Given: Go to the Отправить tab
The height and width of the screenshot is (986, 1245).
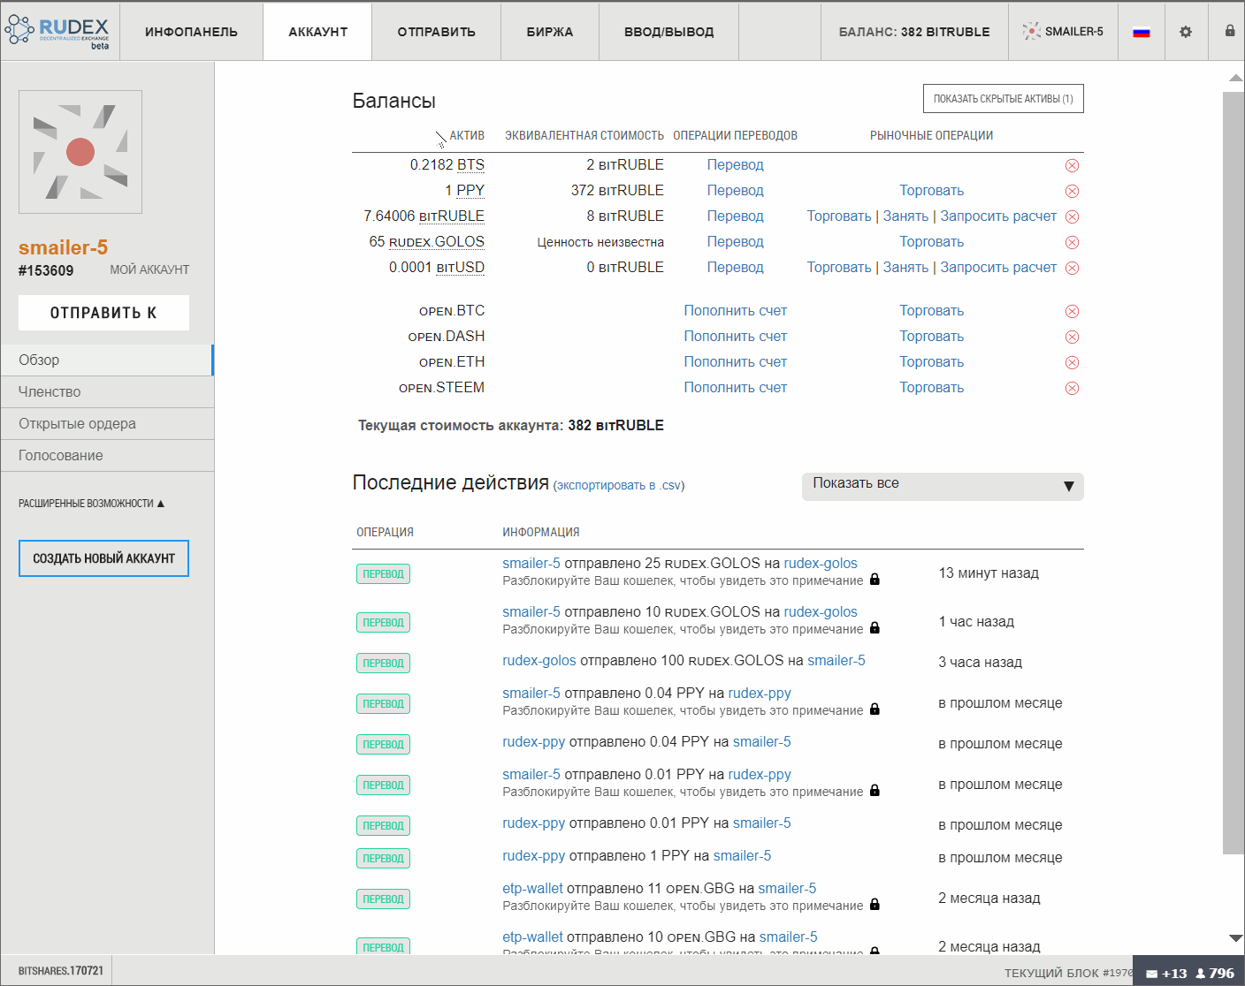Looking at the screenshot, I should pos(436,32).
